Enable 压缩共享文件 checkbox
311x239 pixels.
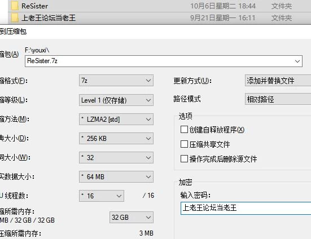[x=184, y=144]
